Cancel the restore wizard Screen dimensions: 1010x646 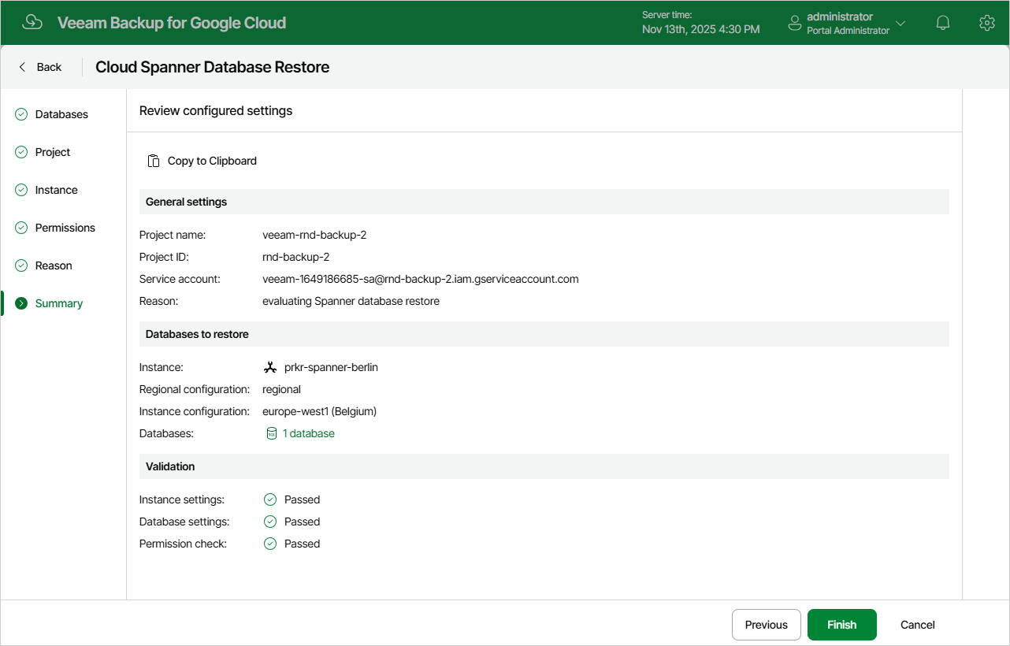point(918,625)
